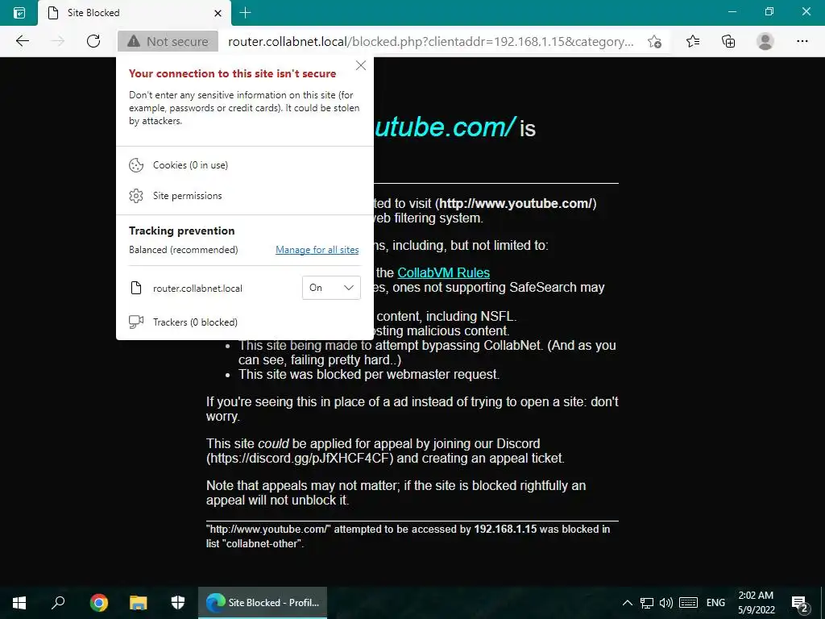
Task: Click 'Balanced (recommended)' text
Action: pyautogui.click(x=183, y=250)
